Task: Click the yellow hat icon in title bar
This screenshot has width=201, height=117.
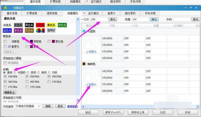Action: pyautogui.click(x=5, y=8)
